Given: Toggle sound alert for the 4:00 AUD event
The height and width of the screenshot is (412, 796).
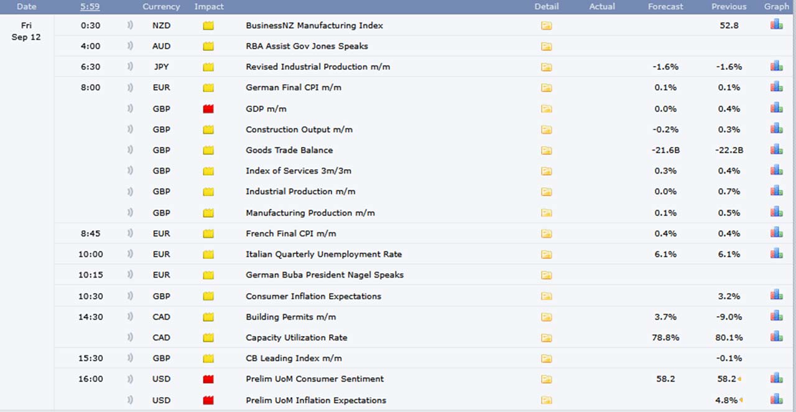Looking at the screenshot, I should 130,46.
